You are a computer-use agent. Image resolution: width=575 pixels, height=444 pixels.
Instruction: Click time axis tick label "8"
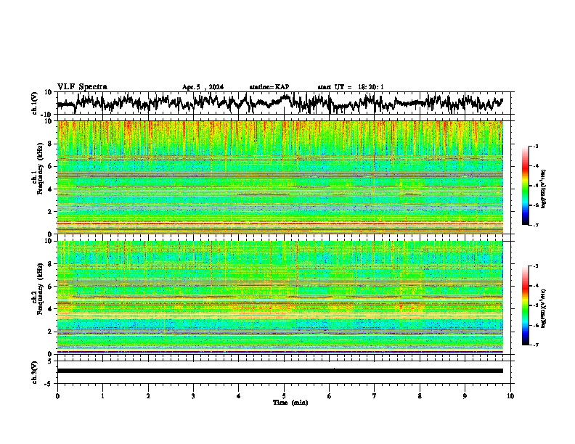click(420, 396)
